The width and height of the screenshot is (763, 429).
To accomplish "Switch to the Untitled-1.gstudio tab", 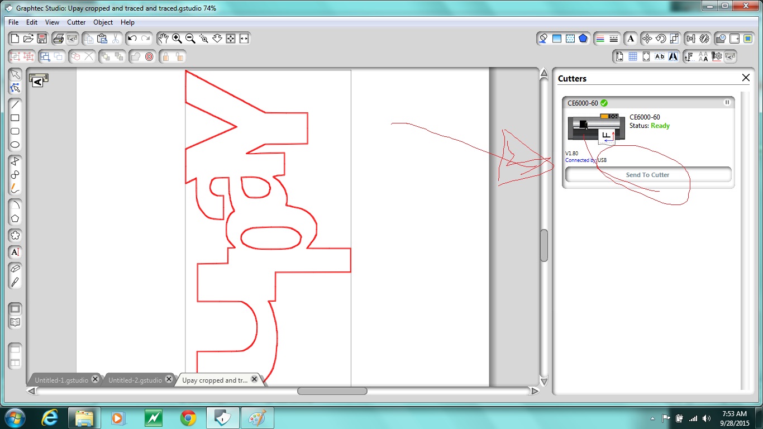I will 61,380.
